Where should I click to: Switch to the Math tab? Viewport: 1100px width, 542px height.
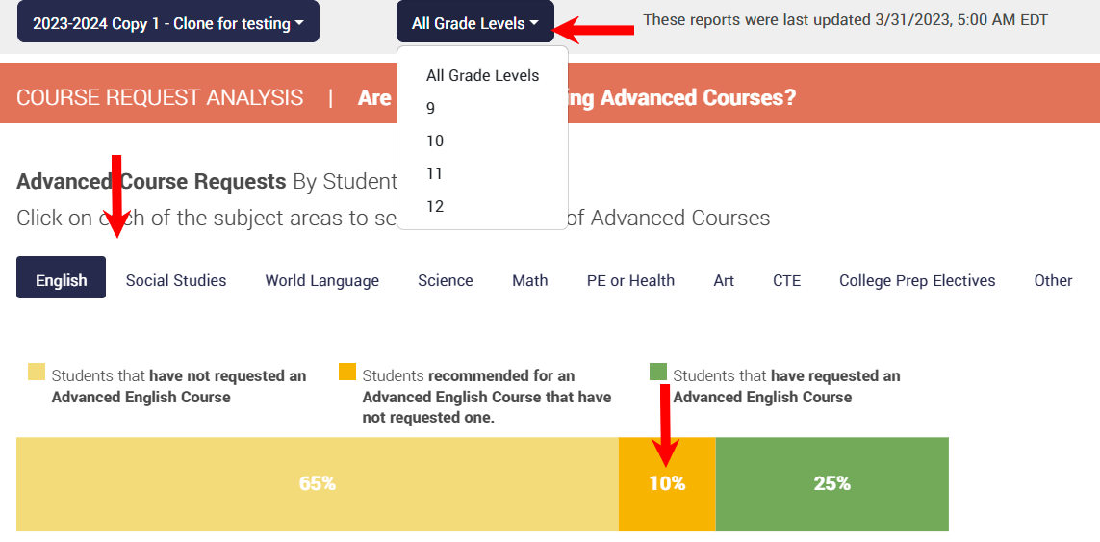click(x=529, y=280)
